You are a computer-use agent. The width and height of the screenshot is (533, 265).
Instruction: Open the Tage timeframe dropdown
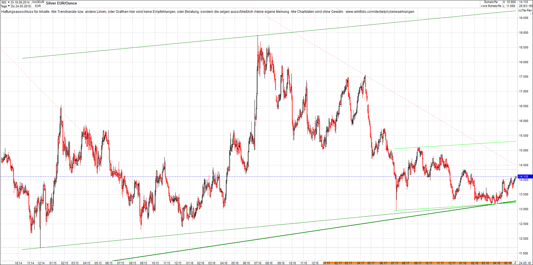point(5,6)
